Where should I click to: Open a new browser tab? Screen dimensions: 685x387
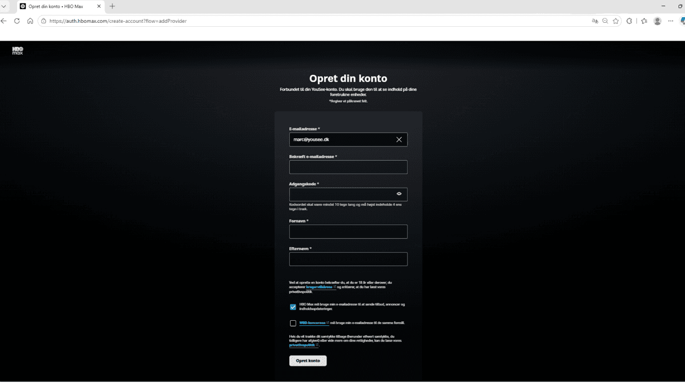click(112, 6)
